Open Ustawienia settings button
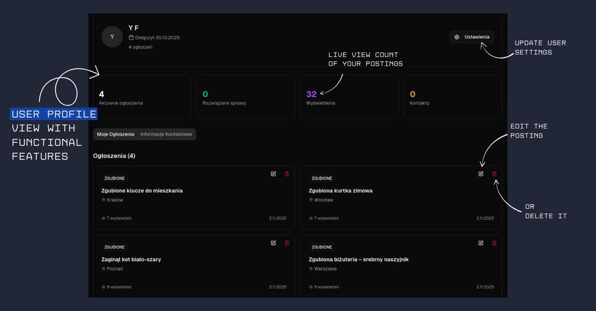This screenshot has width=596, height=311. pos(472,37)
